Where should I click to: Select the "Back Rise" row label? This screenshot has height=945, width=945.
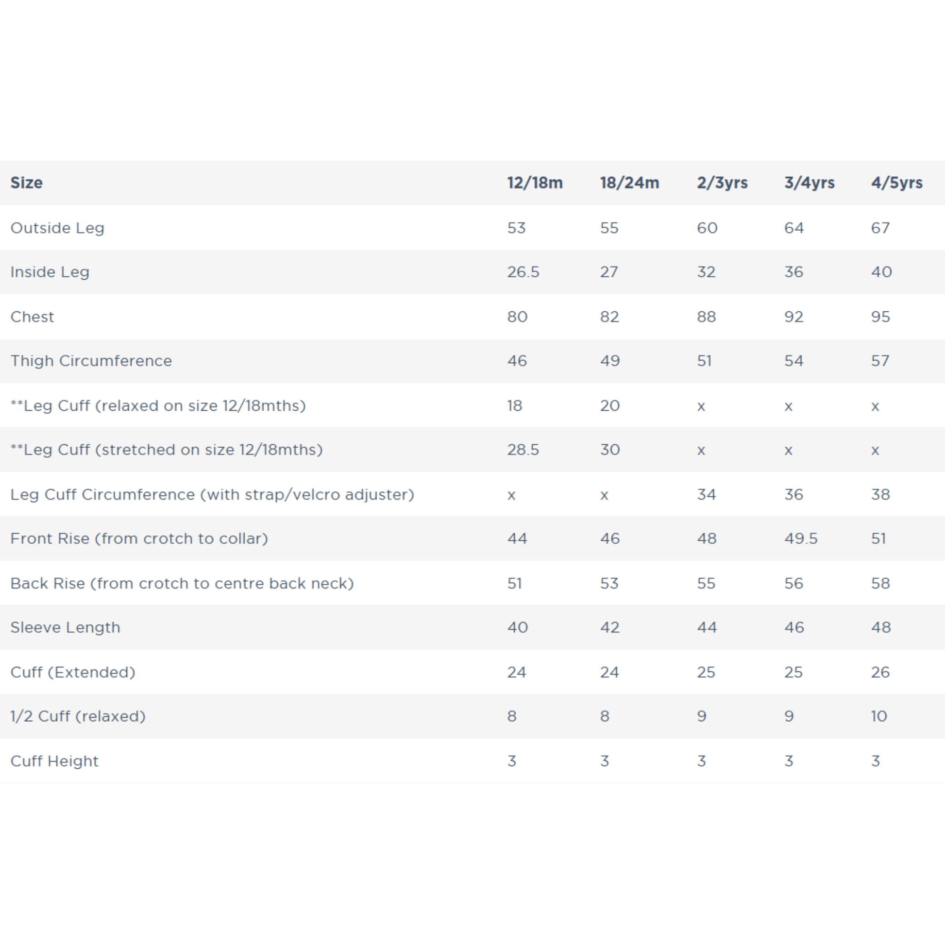pos(182,584)
